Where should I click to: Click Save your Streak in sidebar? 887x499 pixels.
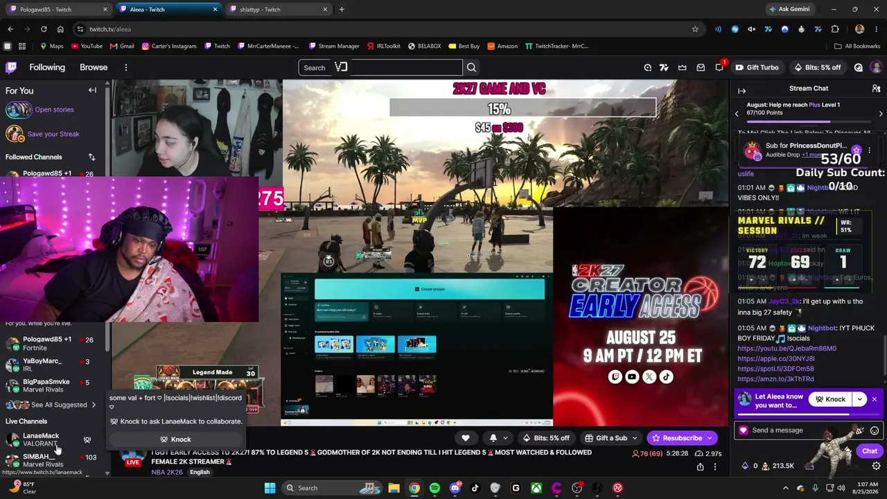53,134
